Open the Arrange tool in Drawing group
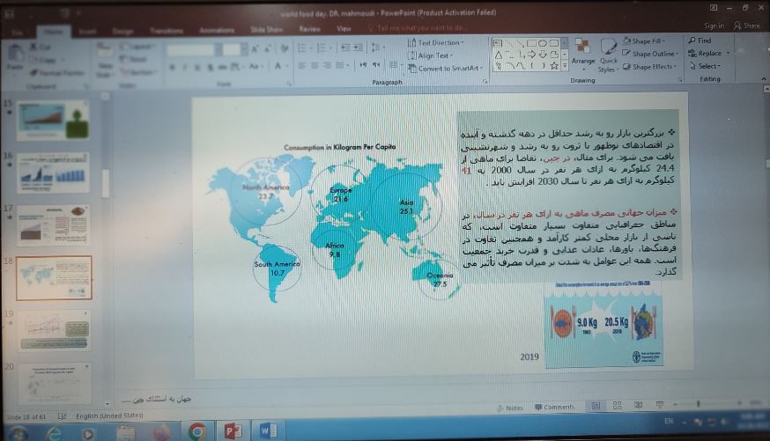Viewport: 770px width, 441px height. tap(582, 52)
